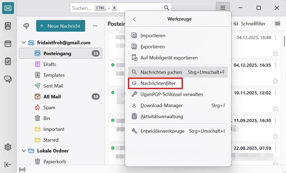Click the search magnifier icon

(x=167, y=8)
